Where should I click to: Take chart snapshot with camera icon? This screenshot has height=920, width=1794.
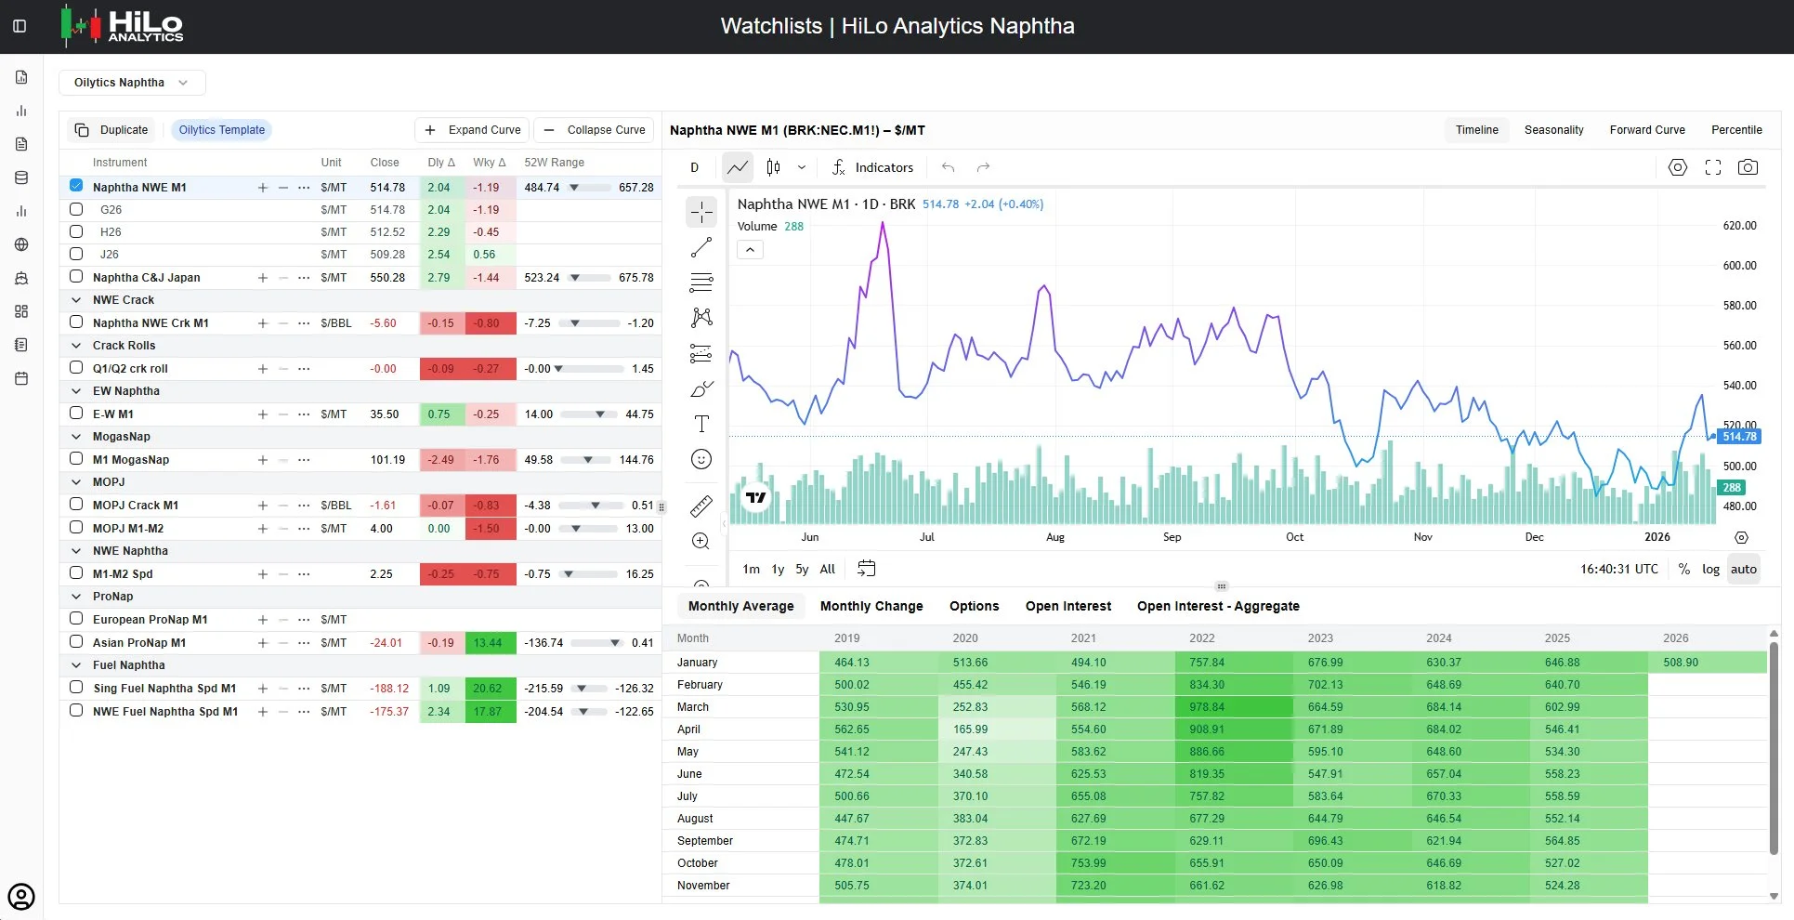1748,167
